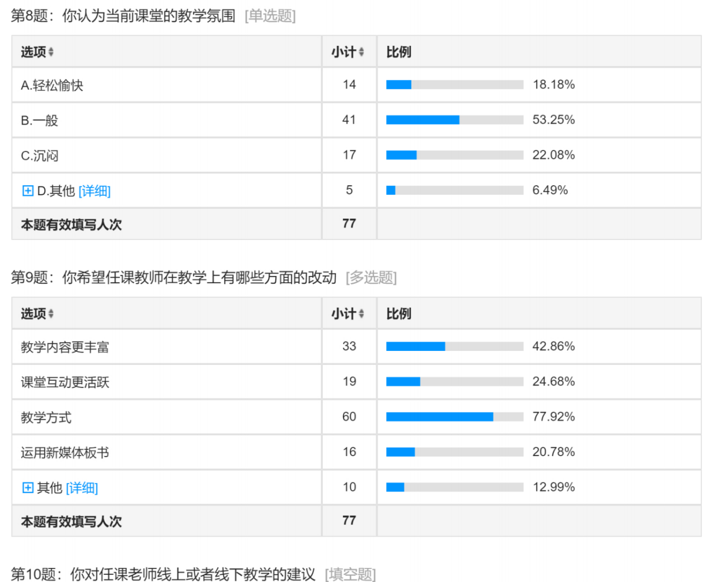Click sort arrows beside 小计 in question 8
This screenshot has width=709, height=582.
(x=361, y=52)
